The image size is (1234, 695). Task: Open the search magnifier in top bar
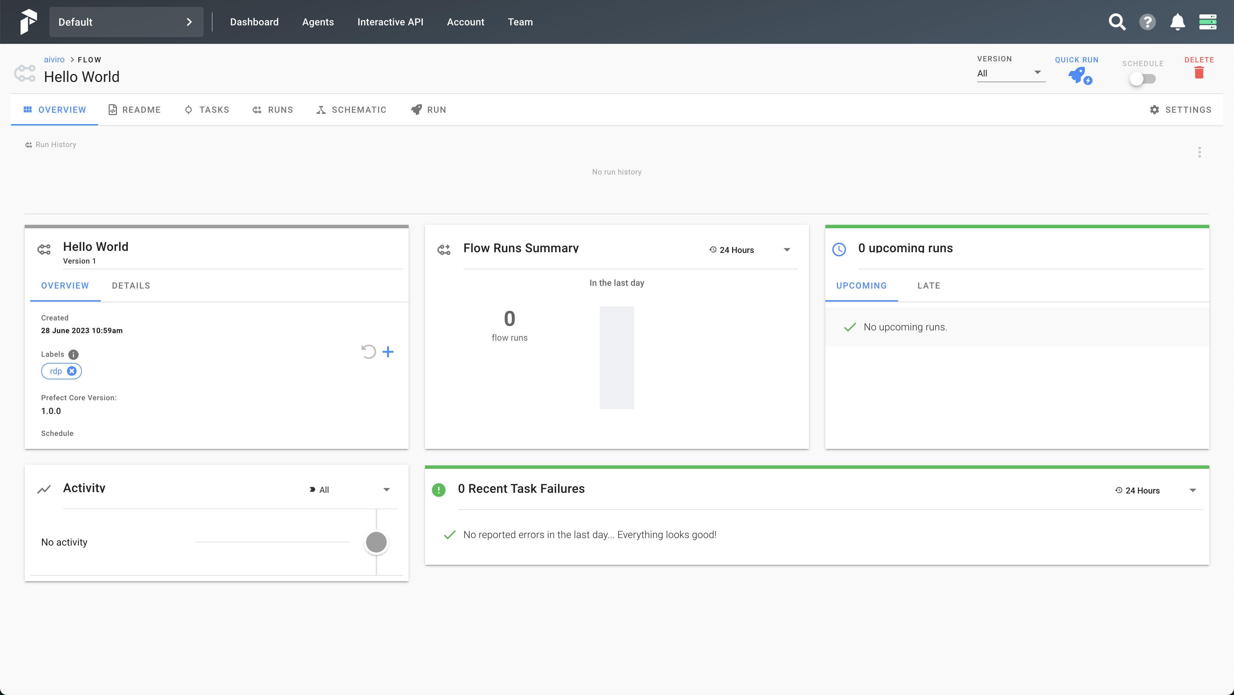(x=1117, y=22)
